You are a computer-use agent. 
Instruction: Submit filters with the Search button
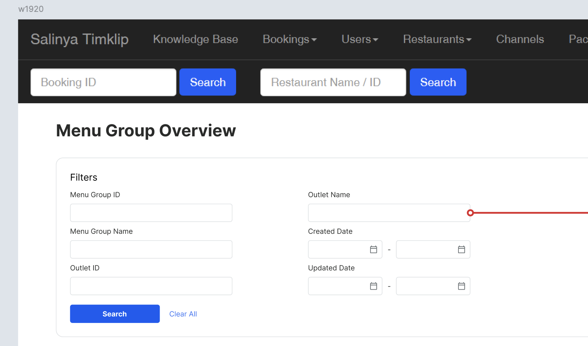[115, 314]
